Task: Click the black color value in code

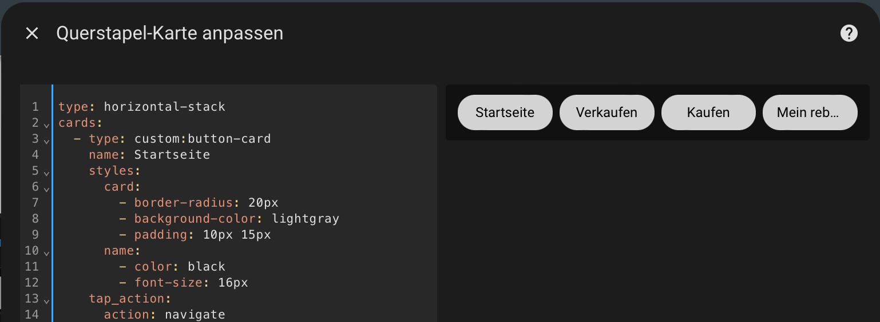Action: (x=207, y=267)
